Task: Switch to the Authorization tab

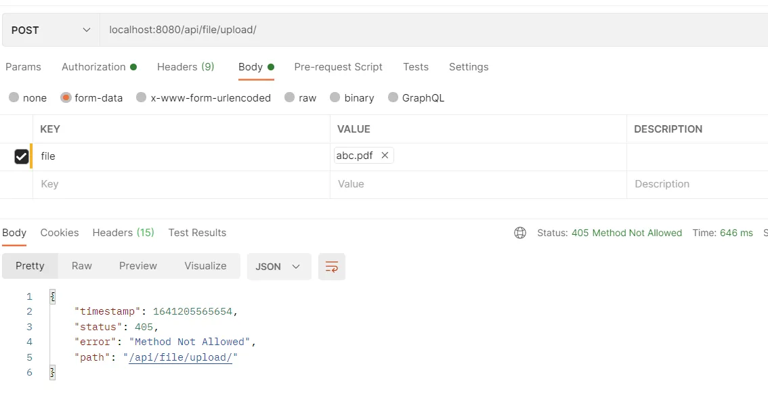Action: (93, 67)
